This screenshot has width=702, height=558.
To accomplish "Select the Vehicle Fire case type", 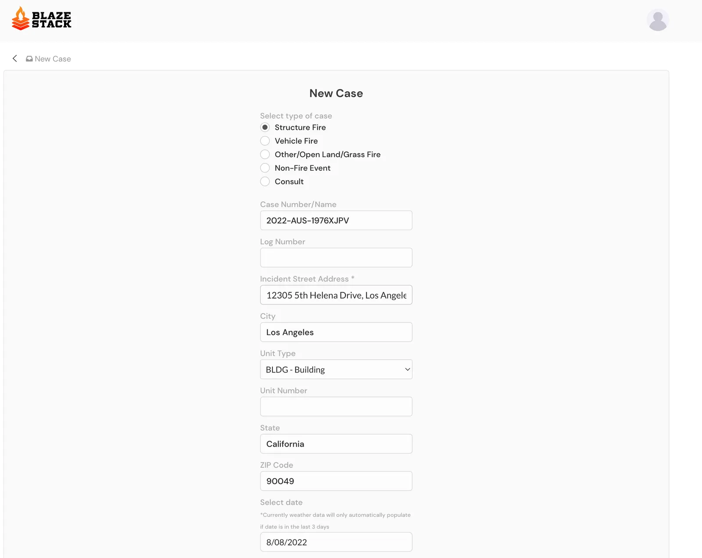I will click(x=265, y=141).
